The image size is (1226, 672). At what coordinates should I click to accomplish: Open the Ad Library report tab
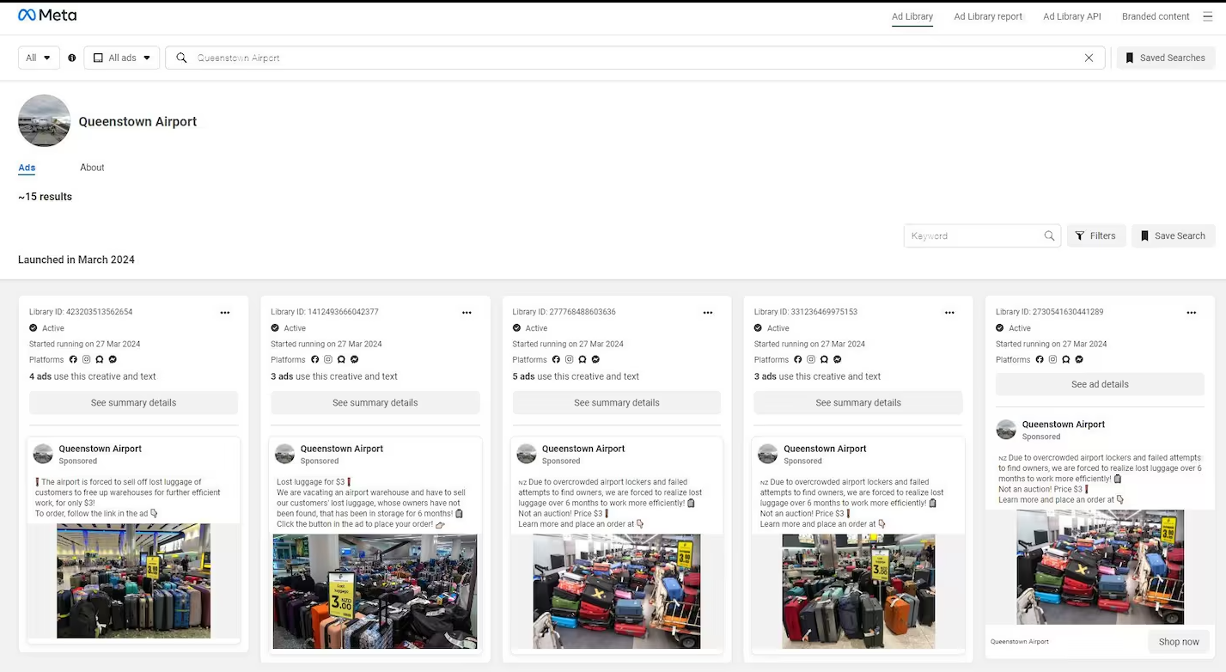[988, 16]
